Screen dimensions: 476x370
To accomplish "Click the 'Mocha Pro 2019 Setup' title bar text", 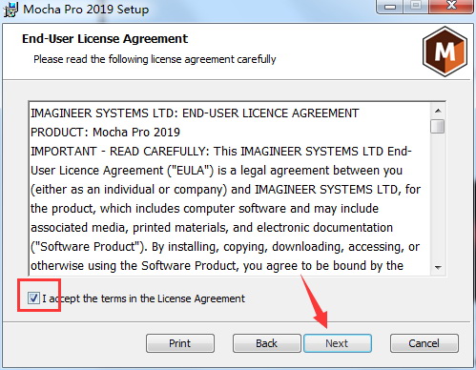I will click(x=86, y=9).
